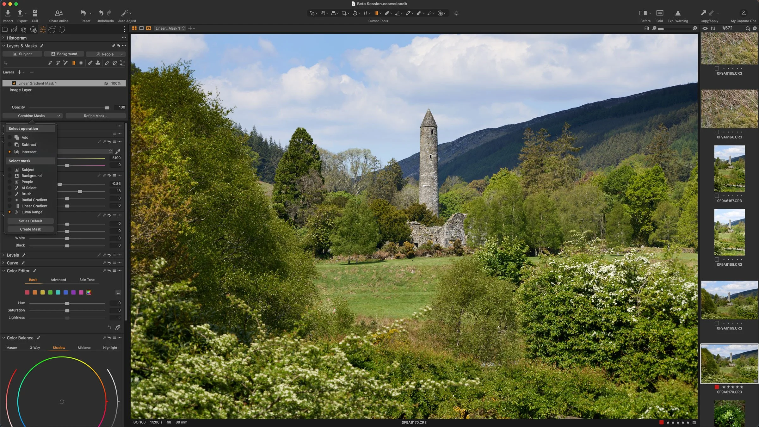Click the Create Mask button
Image resolution: width=759 pixels, height=427 pixels.
click(30, 229)
